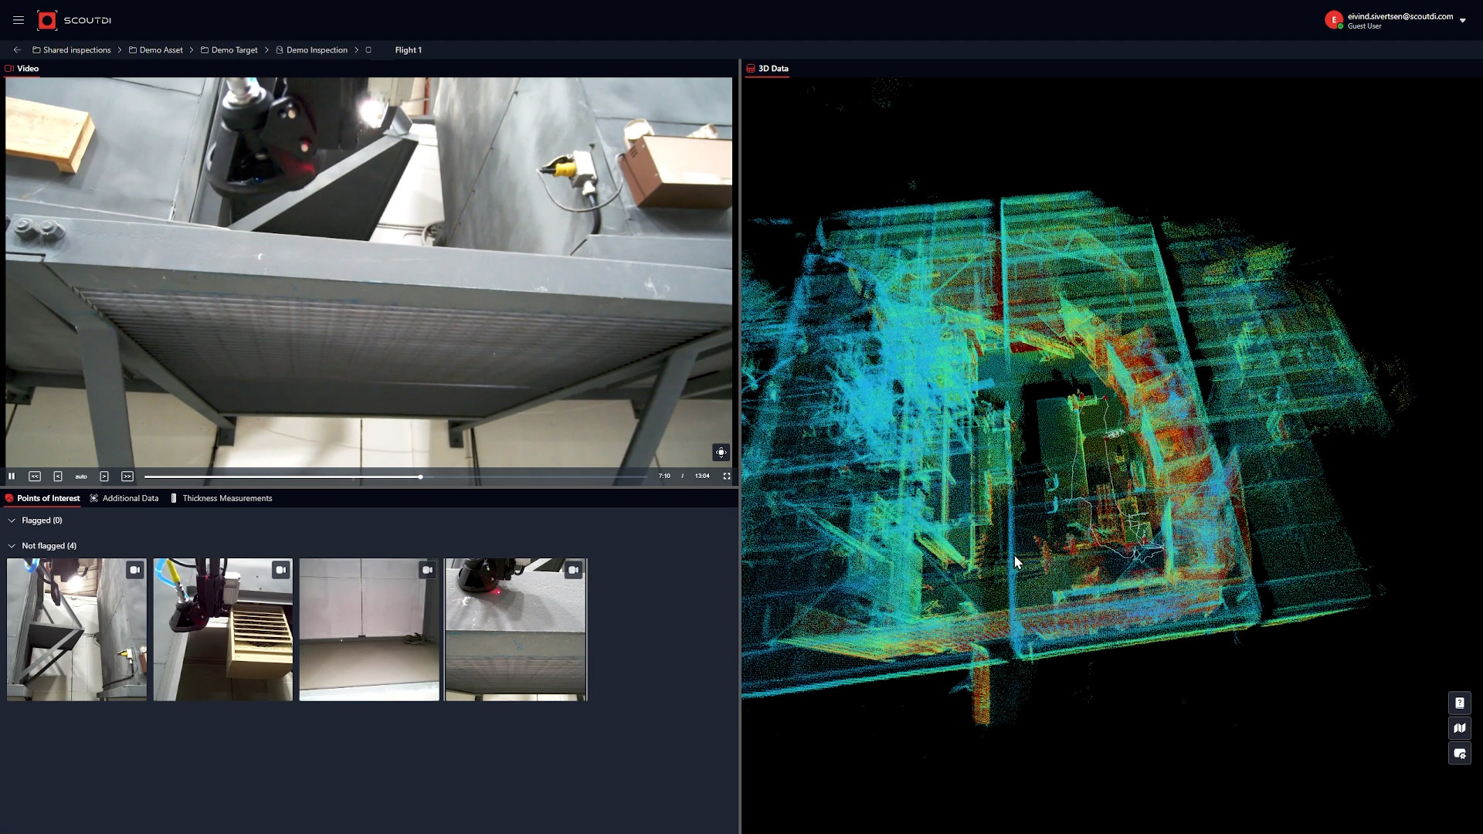Enter fullscreen video mode
Image resolution: width=1483 pixels, height=834 pixels.
tap(727, 476)
